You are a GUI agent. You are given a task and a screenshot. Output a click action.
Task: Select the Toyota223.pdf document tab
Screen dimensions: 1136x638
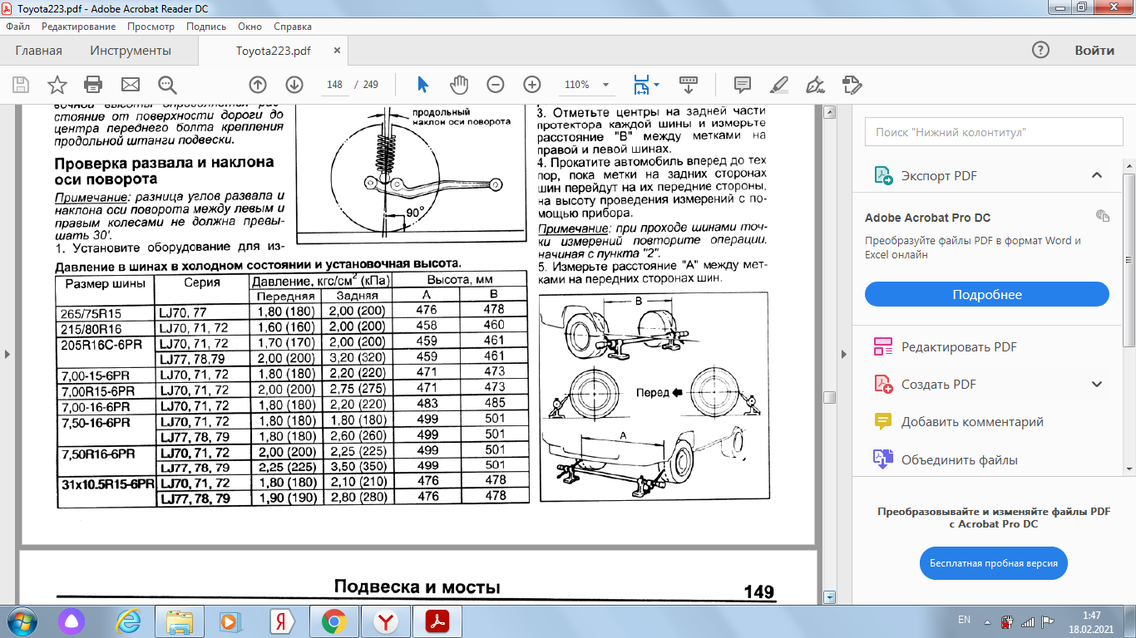coord(273,51)
